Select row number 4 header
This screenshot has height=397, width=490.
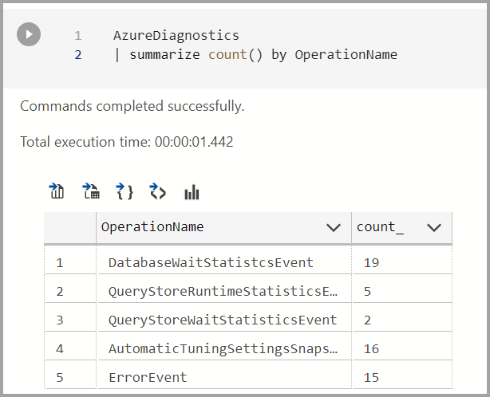70,346
